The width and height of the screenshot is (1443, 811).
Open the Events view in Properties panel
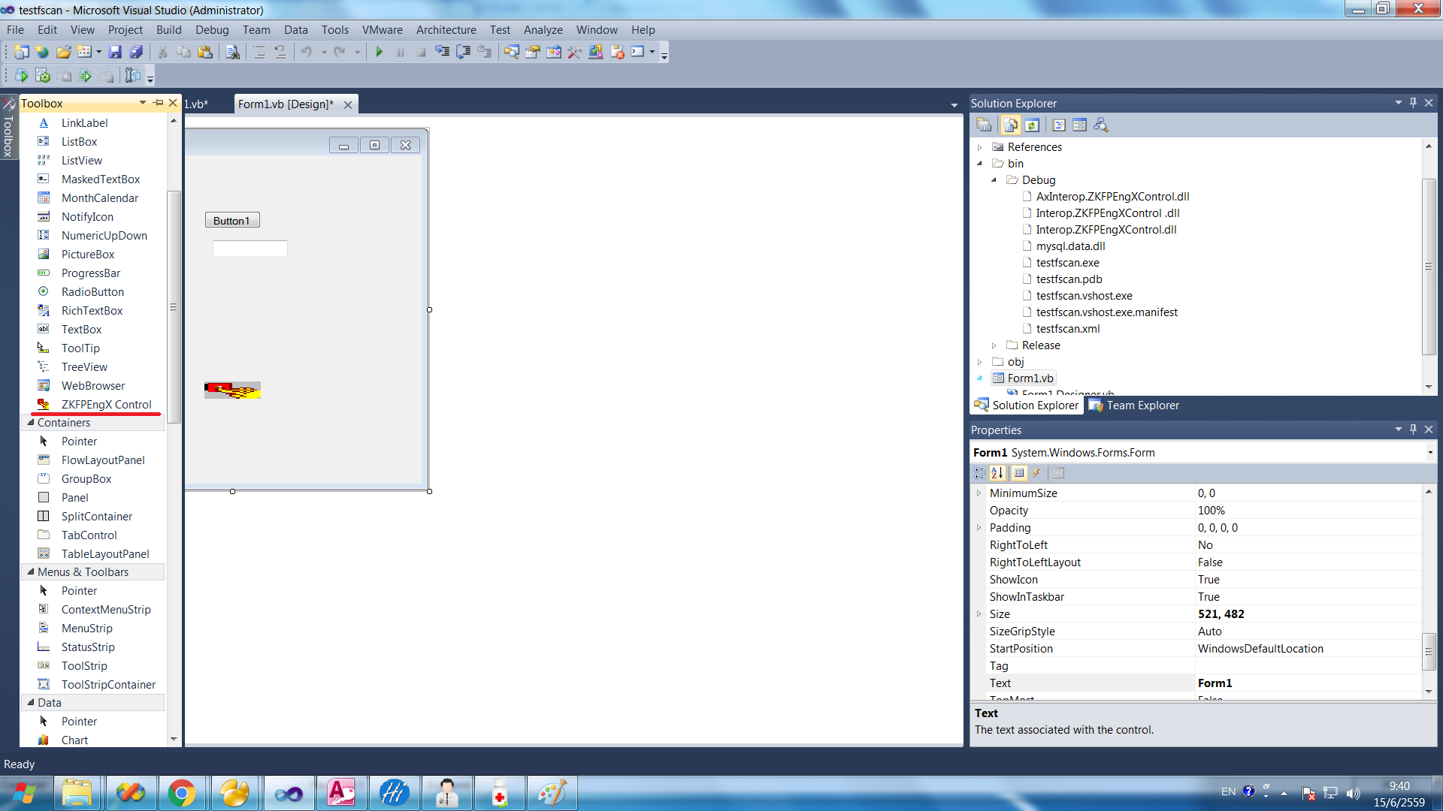(1036, 473)
